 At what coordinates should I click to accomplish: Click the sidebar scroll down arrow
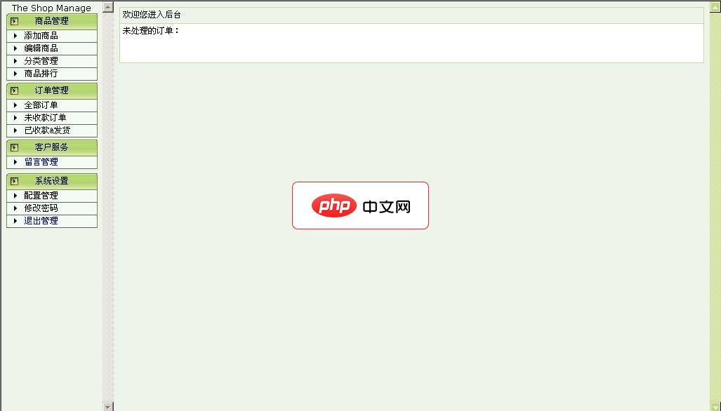pos(108,406)
